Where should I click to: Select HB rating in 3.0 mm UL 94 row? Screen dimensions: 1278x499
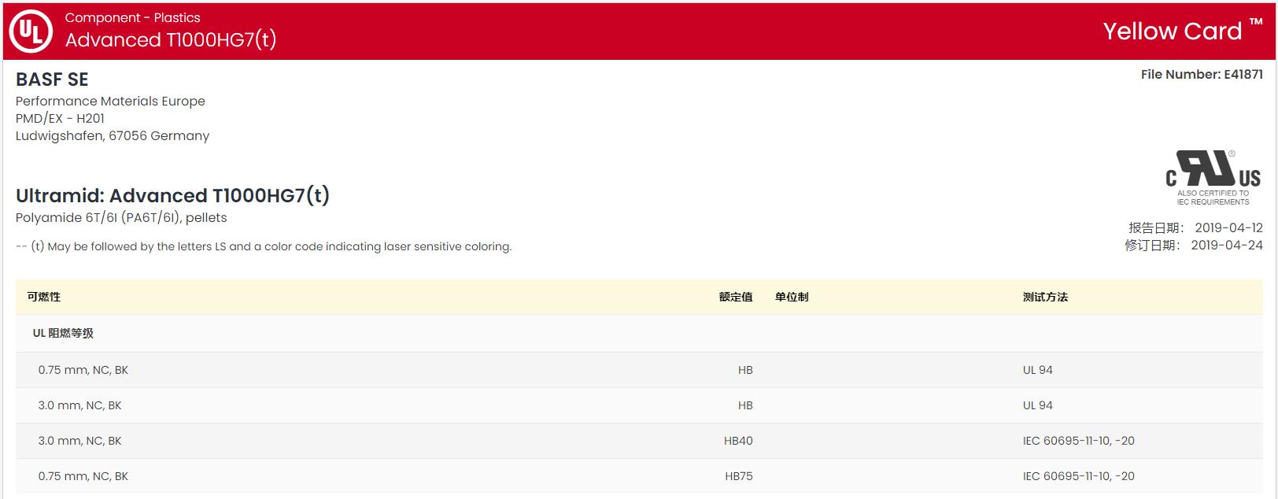[745, 405]
